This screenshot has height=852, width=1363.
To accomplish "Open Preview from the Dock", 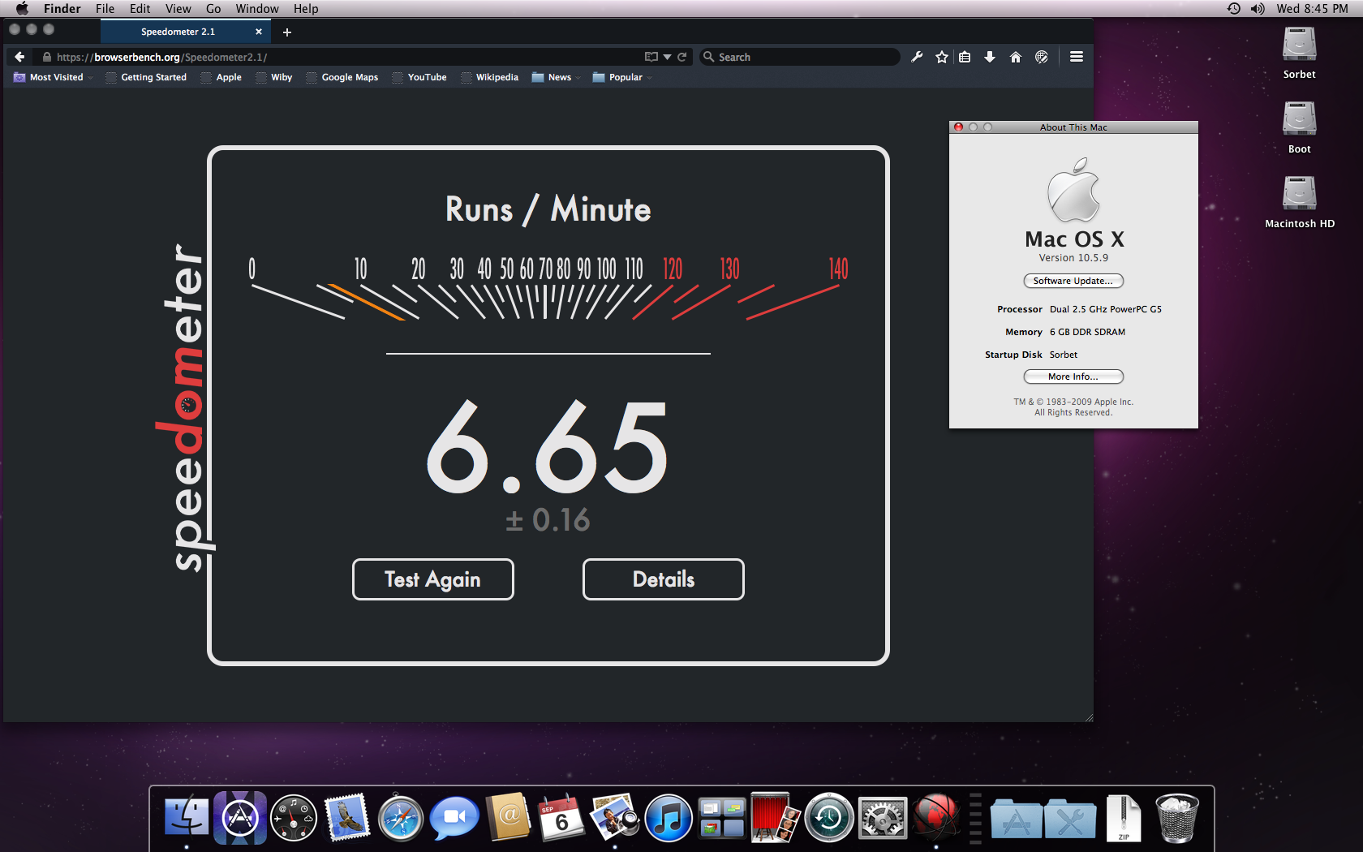I will [x=615, y=817].
